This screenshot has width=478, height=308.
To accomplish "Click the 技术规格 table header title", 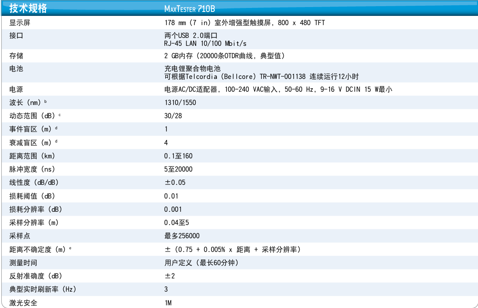I will pos(28,8).
